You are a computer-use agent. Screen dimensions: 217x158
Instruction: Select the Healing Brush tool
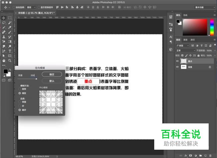(4, 32)
